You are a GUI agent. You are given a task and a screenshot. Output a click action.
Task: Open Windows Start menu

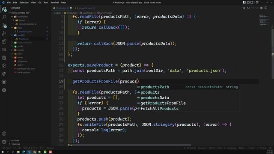pos(3,152)
